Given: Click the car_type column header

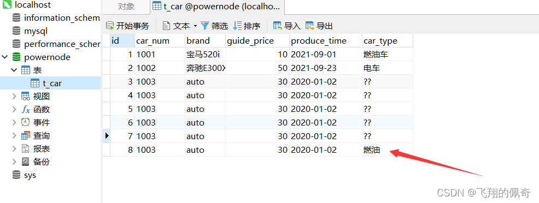Looking at the screenshot, I should [388, 41].
